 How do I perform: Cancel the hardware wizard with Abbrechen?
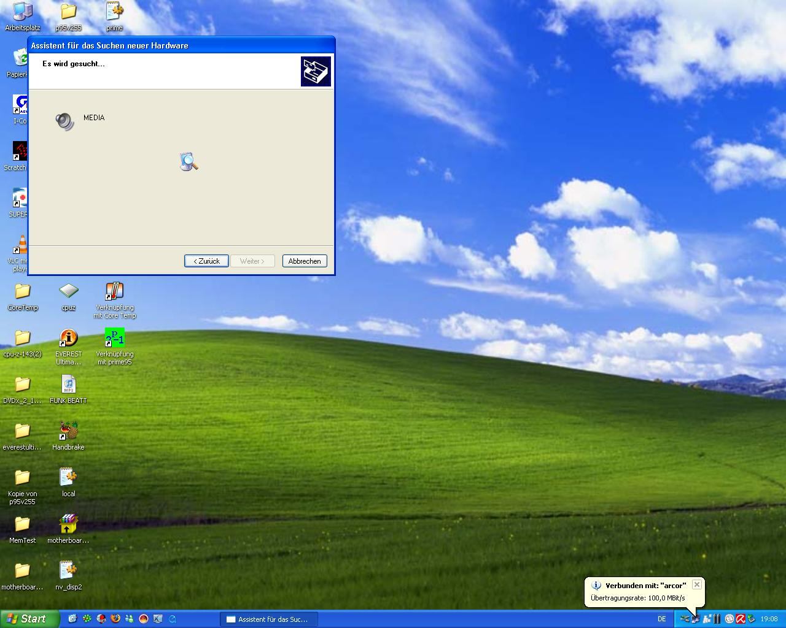click(305, 261)
